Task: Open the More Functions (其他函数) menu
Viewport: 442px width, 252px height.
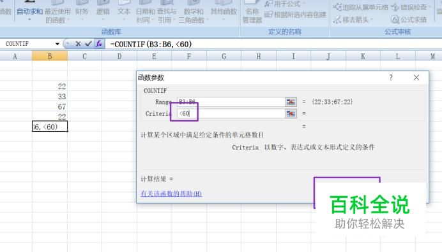Action: coord(224,11)
